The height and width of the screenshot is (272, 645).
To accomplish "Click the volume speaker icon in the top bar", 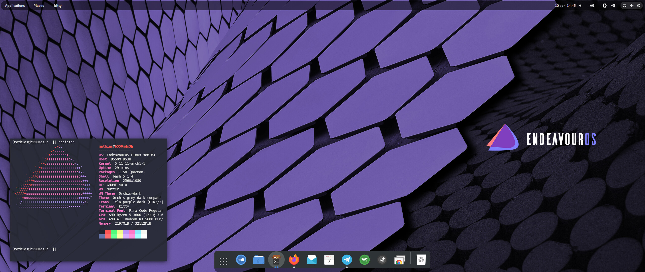I will 631,6.
